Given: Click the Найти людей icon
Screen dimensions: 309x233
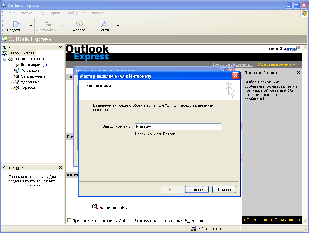Looking at the screenshot, I should pos(95,207).
